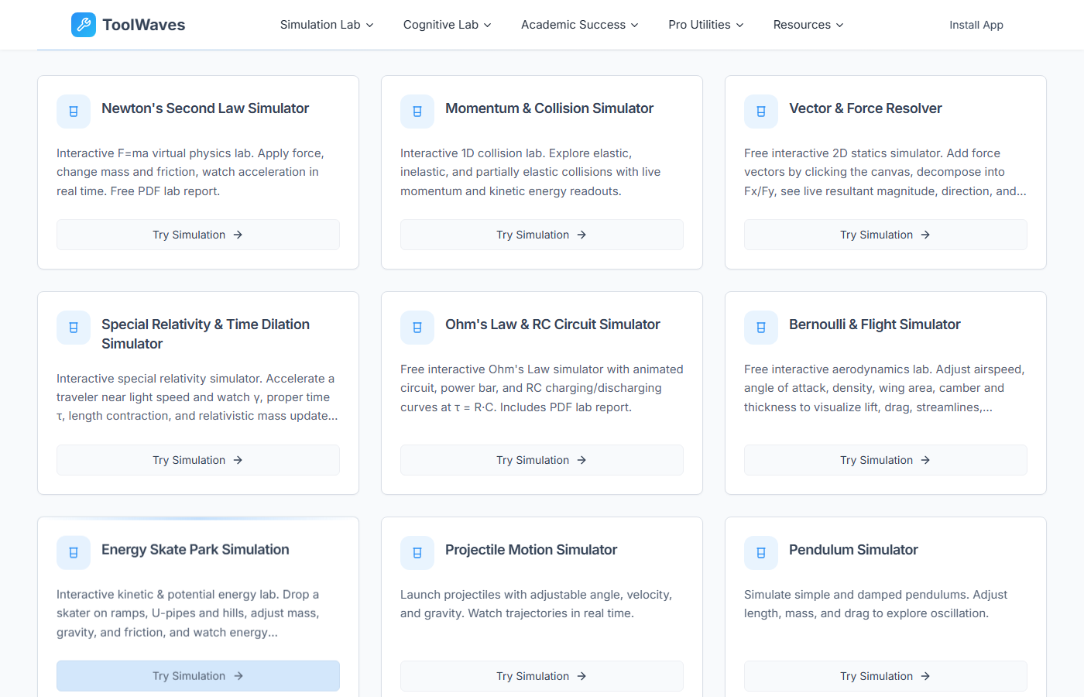This screenshot has width=1084, height=697.
Task: Try Simulation for Vector & Force Resolver
Action: (886, 235)
